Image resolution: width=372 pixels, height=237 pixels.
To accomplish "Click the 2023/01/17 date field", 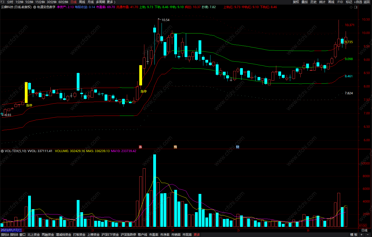I will coord(11,230).
